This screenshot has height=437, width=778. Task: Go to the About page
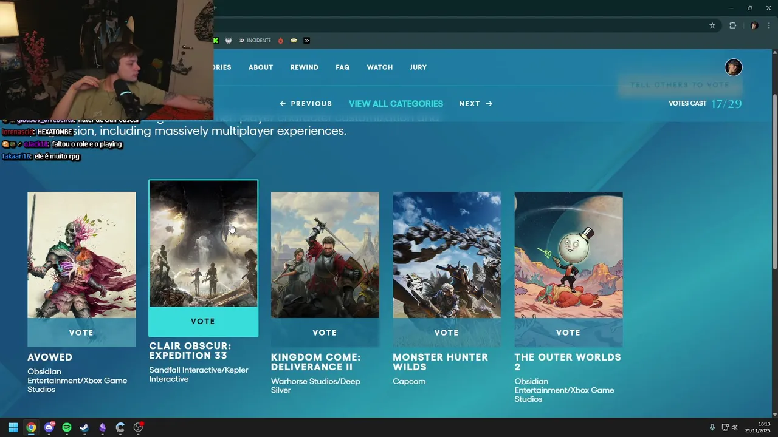coord(261,67)
